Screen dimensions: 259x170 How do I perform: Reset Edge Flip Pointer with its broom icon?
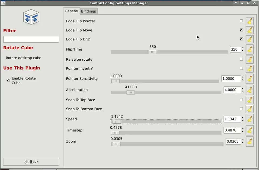click(x=250, y=21)
